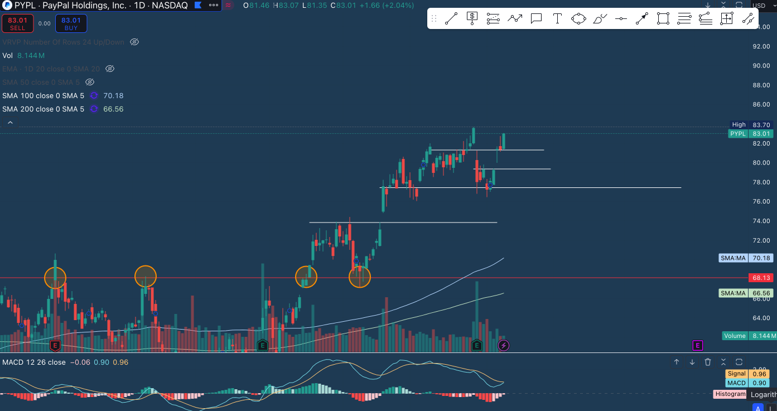Click the SMA 100 loading spinner icon

(x=94, y=95)
